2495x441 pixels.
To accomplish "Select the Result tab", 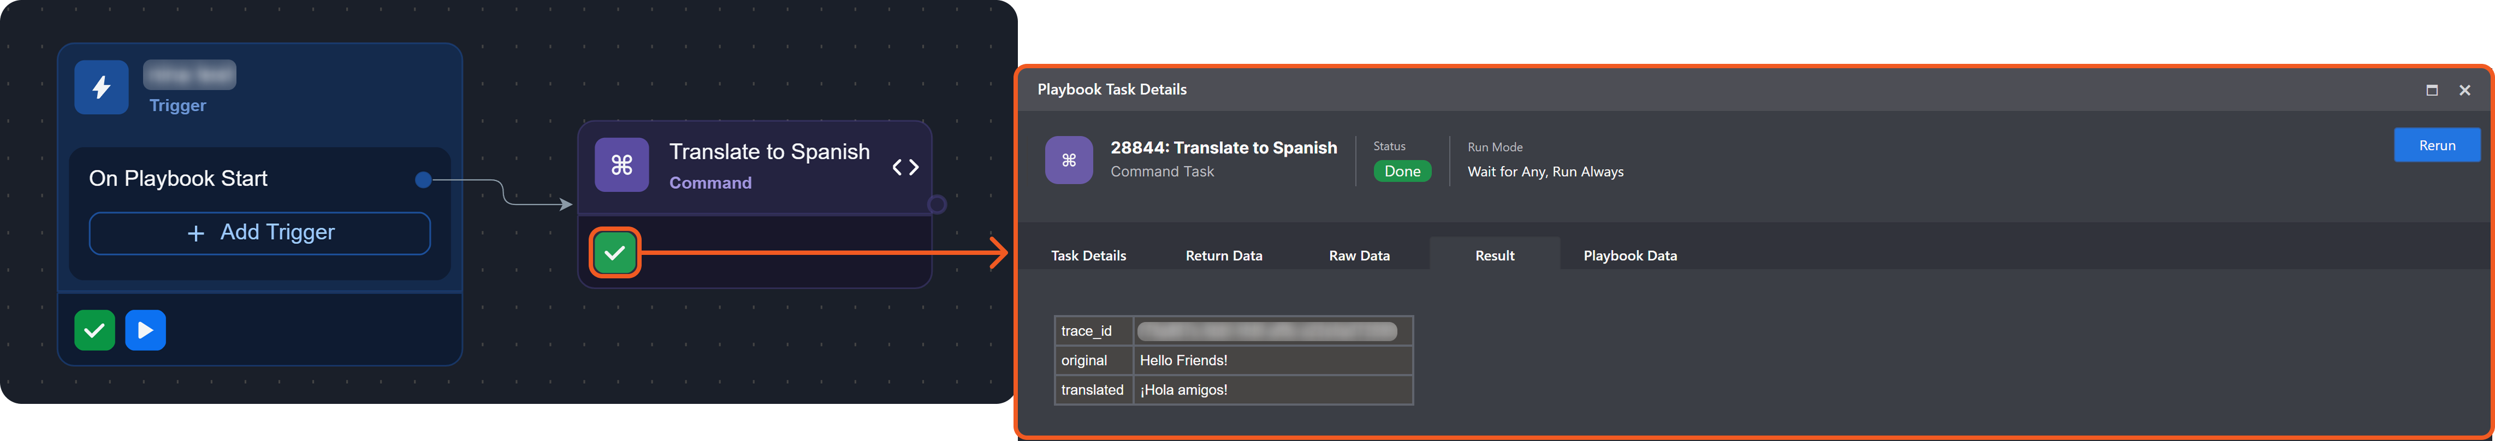I will (x=1494, y=255).
